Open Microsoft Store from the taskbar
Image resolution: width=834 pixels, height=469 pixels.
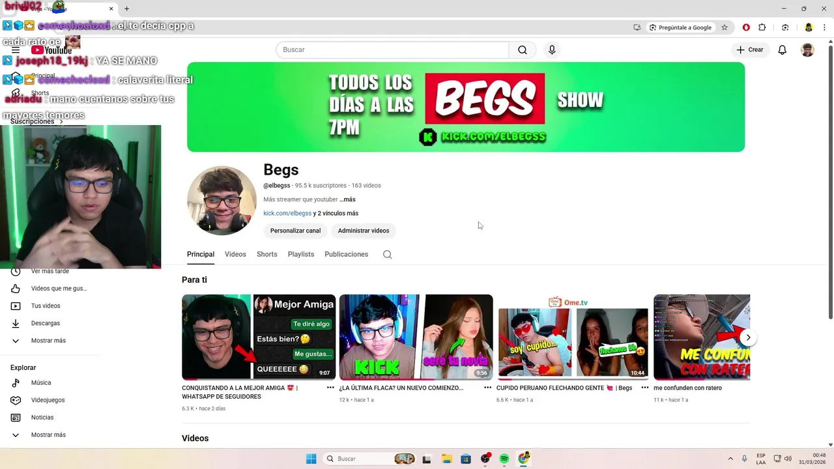pos(466,459)
